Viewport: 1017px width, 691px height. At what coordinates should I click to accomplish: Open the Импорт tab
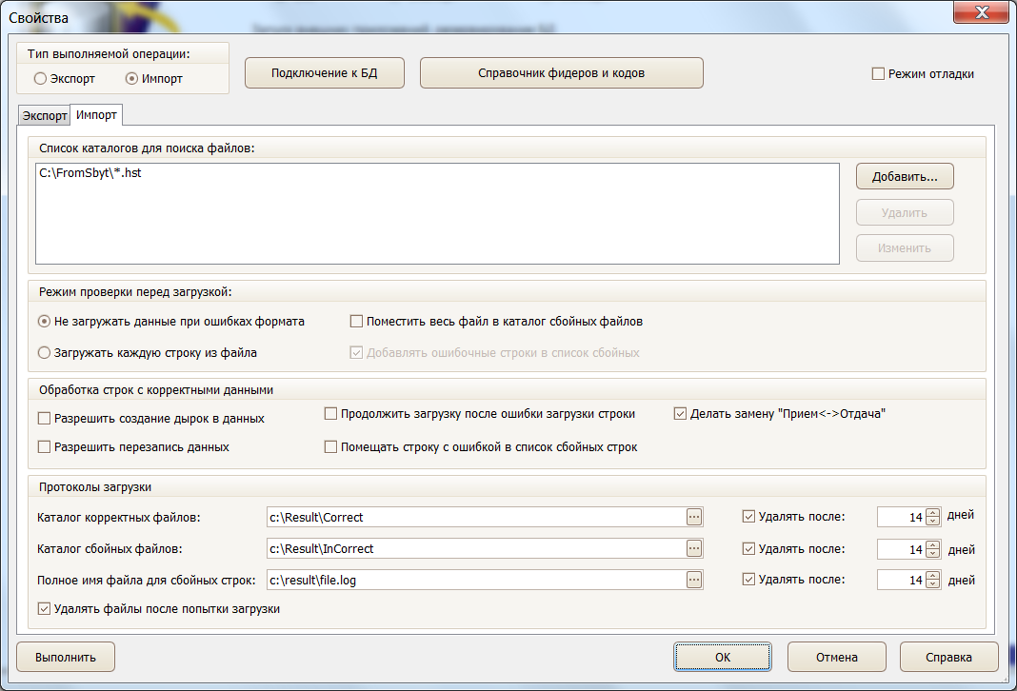pos(96,114)
